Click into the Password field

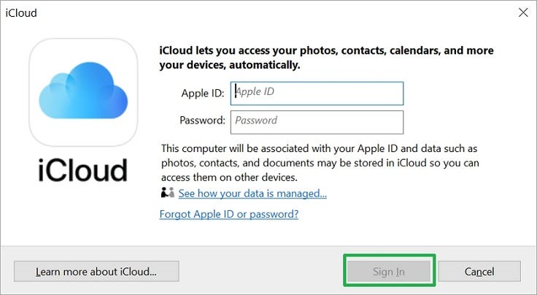coord(317,120)
